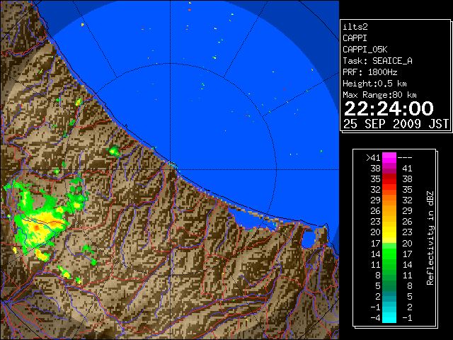Click the "ilts2" radar site label
The width and height of the screenshot is (453, 340).
coord(355,27)
